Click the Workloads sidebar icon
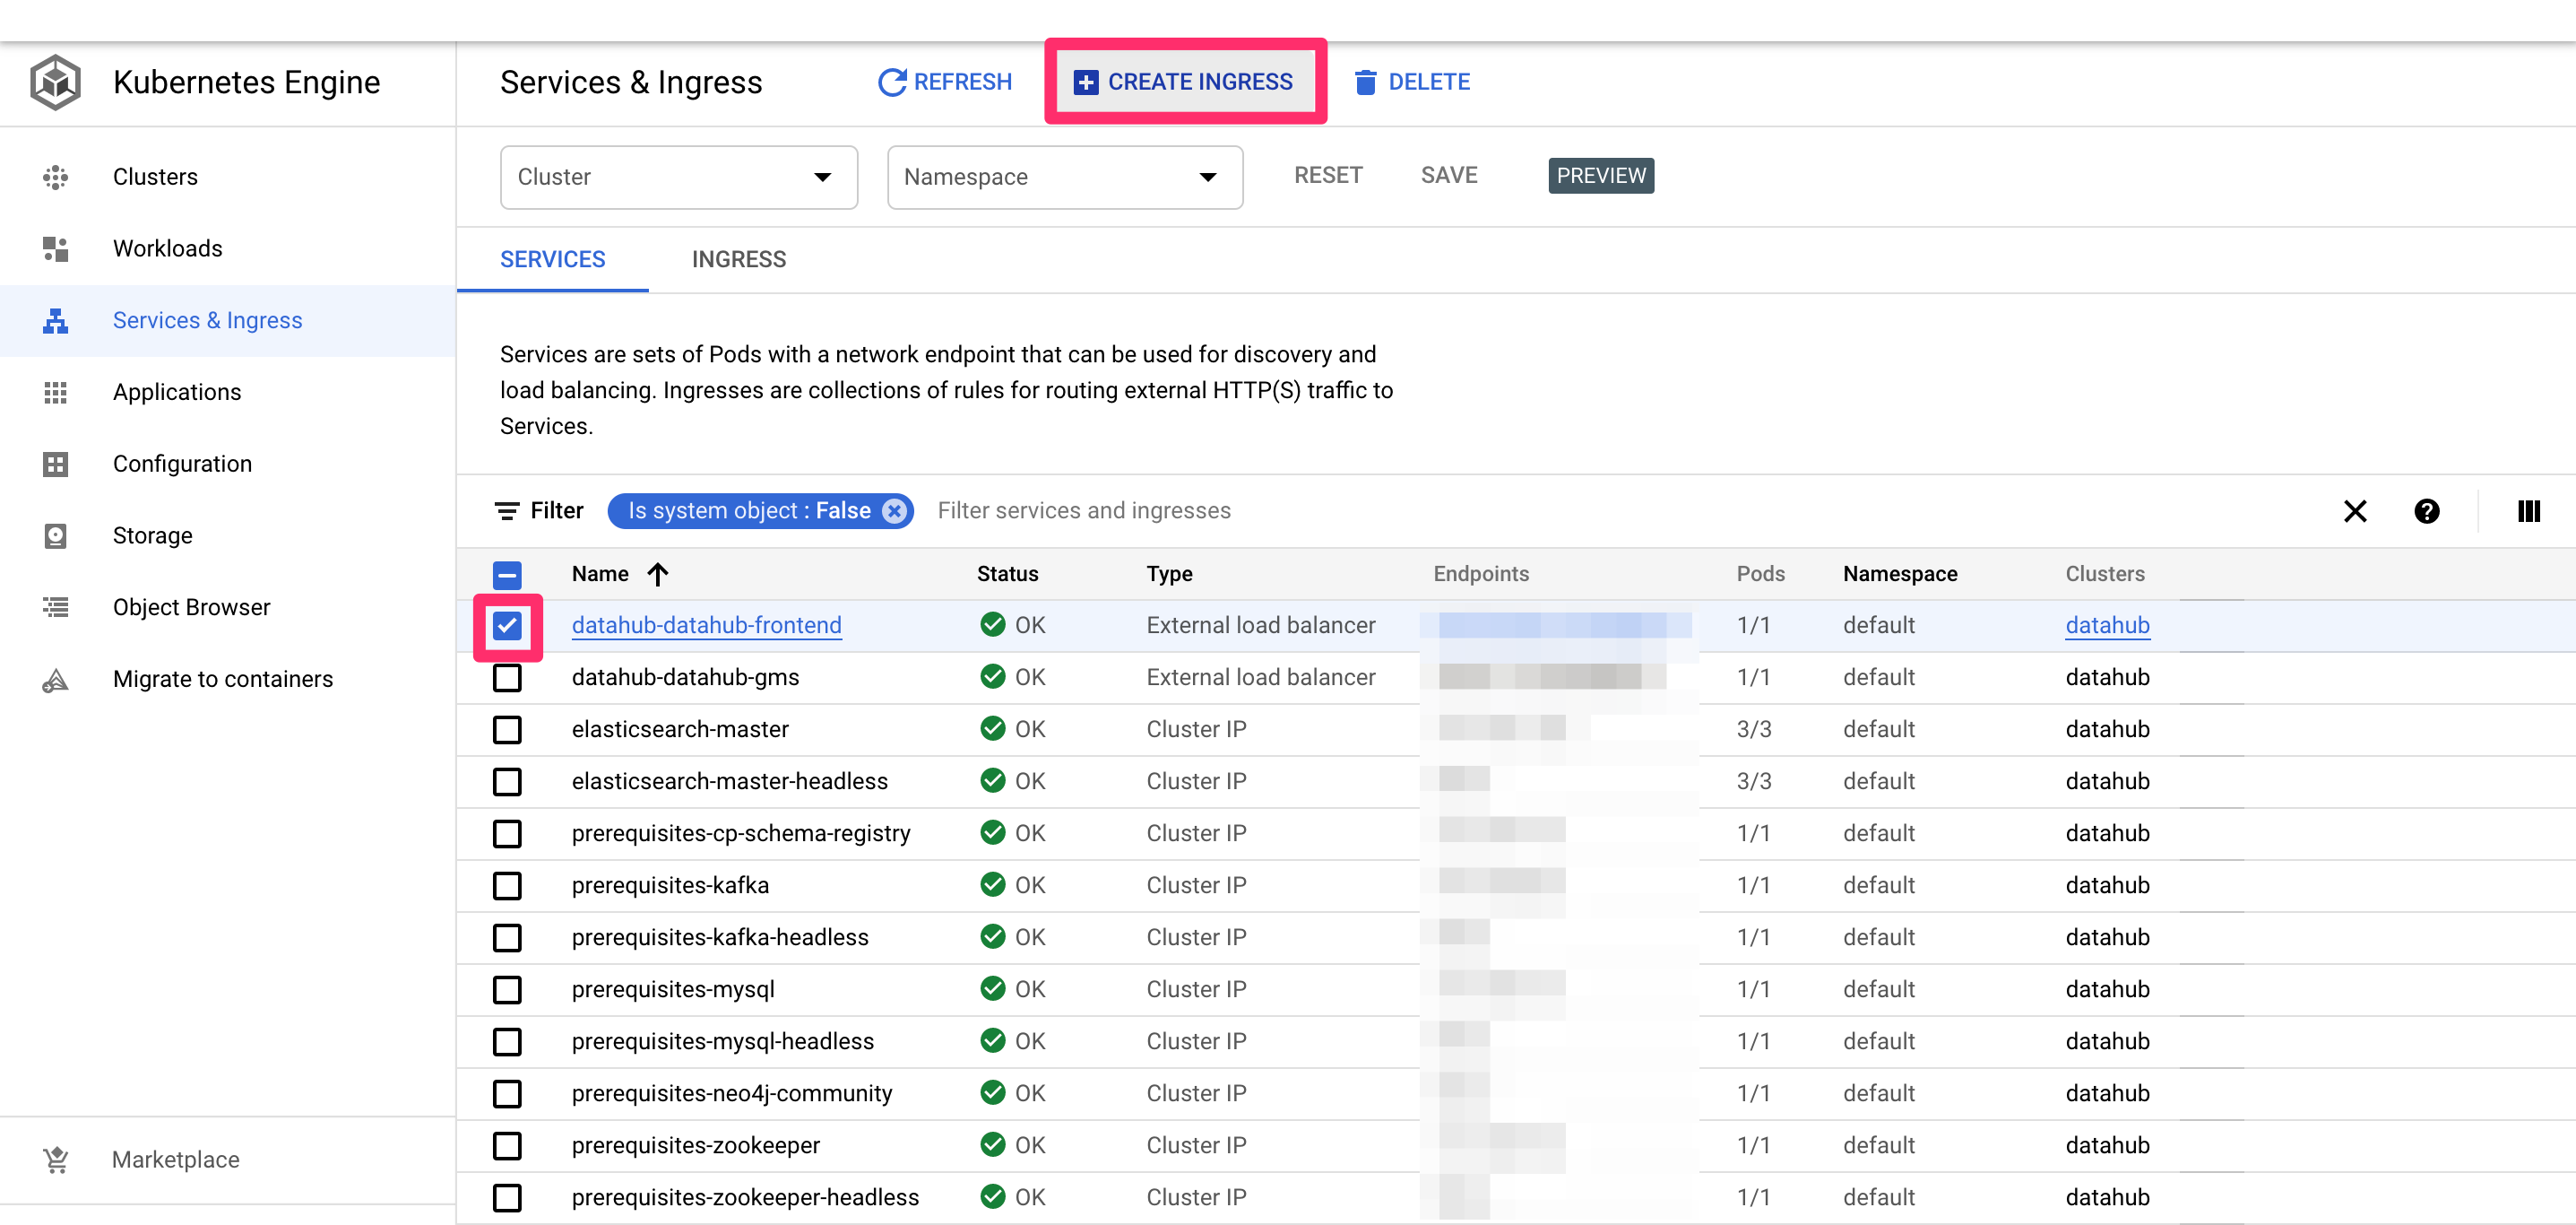This screenshot has height=1225, width=2576. (x=55, y=248)
